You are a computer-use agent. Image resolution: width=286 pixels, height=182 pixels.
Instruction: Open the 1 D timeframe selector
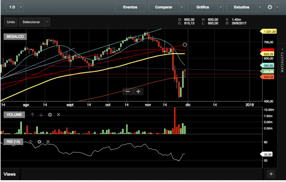pyautogui.click(x=12, y=7)
